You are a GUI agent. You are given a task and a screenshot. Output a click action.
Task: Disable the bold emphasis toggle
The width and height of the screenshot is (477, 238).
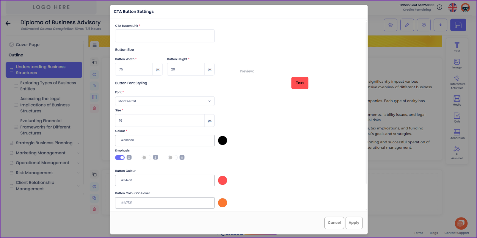click(x=120, y=157)
